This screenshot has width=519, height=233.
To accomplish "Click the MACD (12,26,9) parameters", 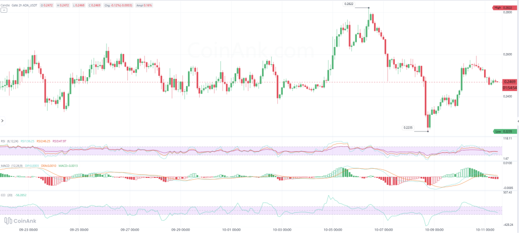I will (16, 165).
